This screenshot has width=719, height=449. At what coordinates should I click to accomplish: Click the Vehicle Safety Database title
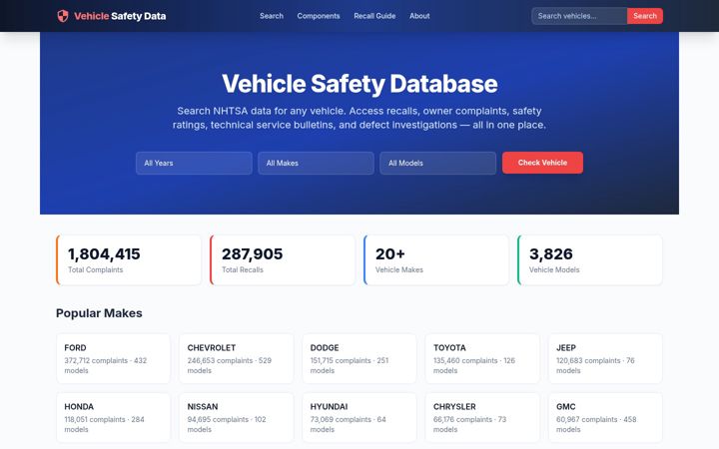pos(359,84)
